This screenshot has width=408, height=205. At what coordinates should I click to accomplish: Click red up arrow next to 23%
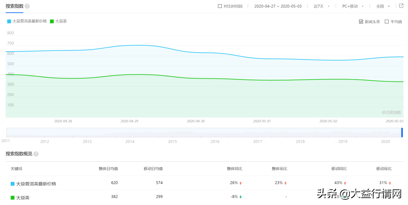(x=286, y=183)
